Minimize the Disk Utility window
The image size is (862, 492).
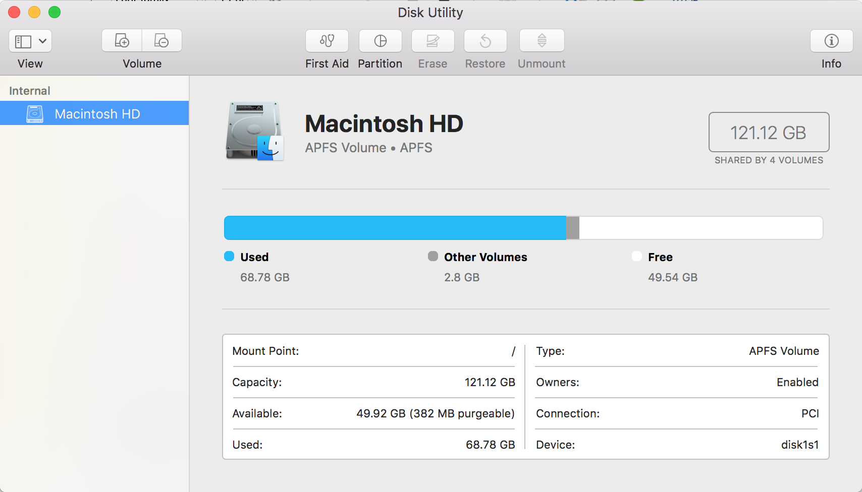34,12
